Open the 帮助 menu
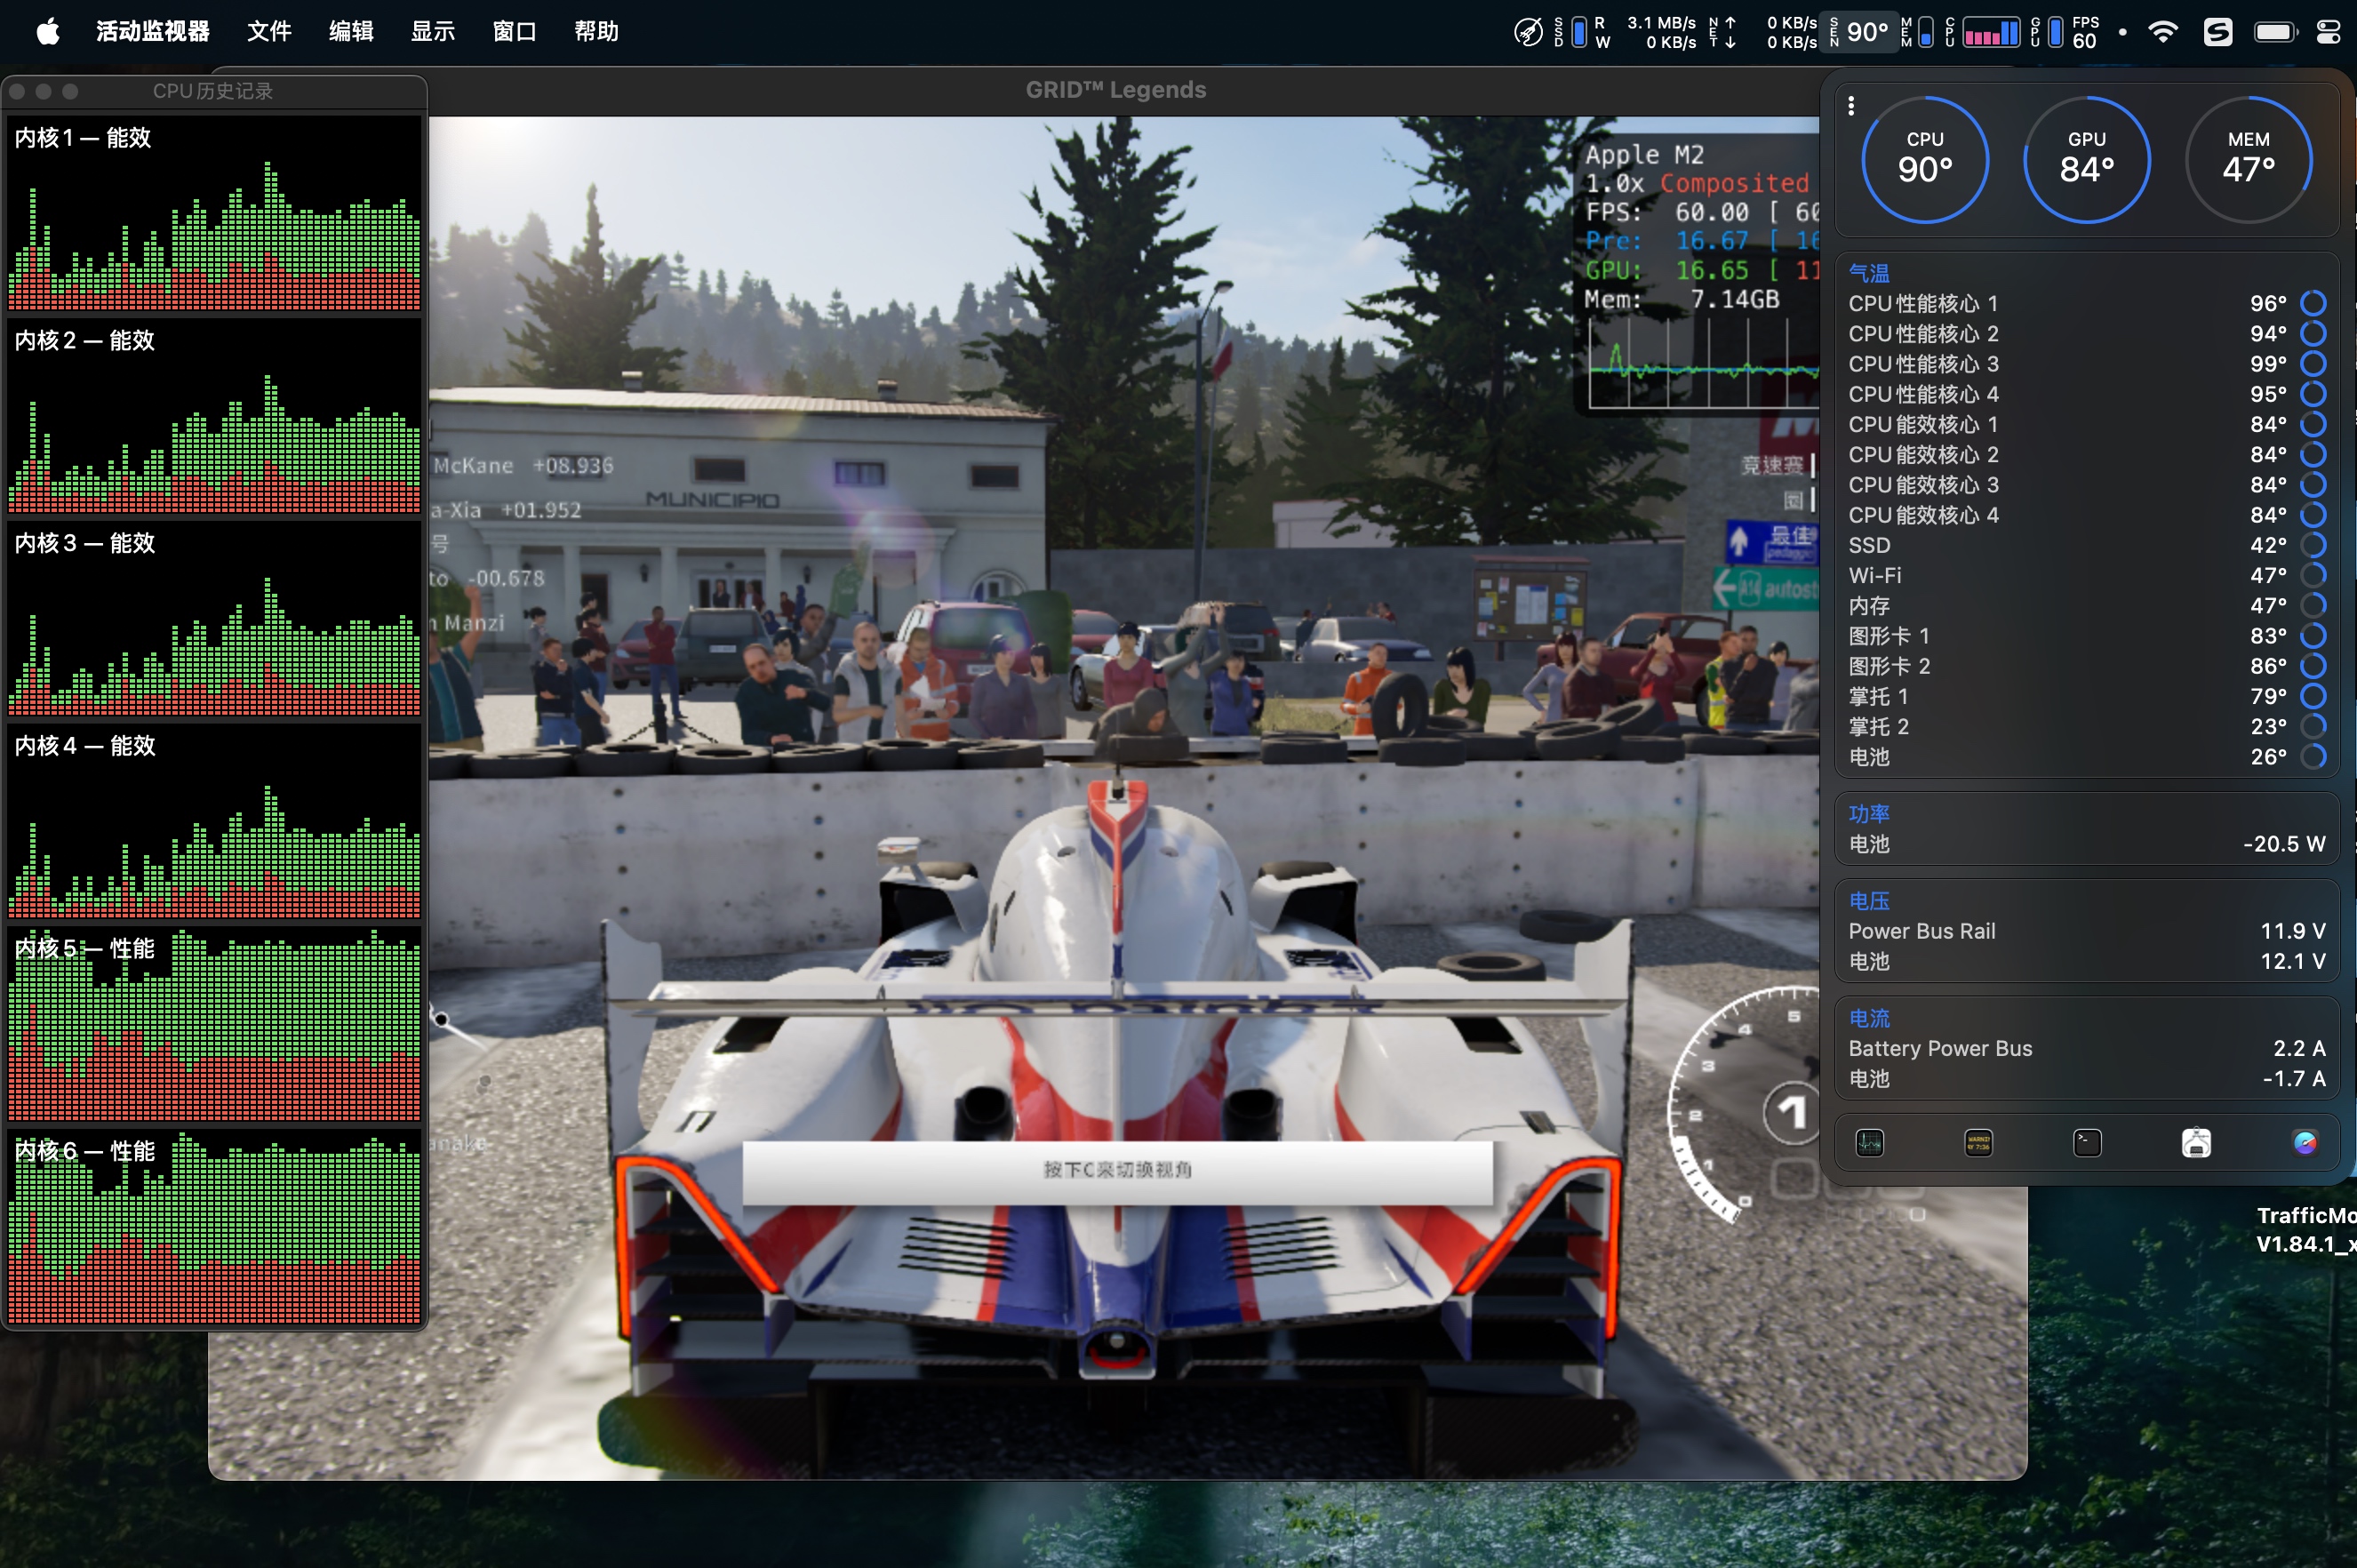The image size is (2357, 1568). (x=596, y=32)
